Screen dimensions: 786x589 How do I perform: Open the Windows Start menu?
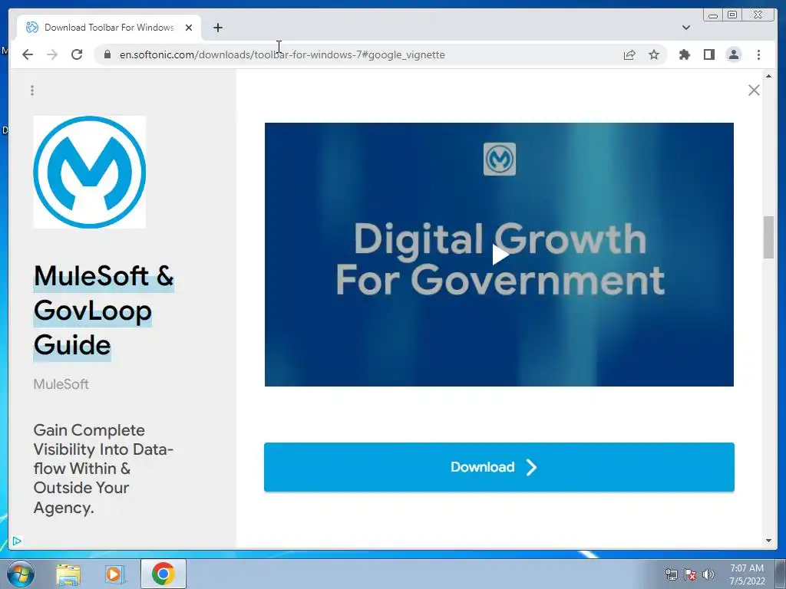[21, 574]
